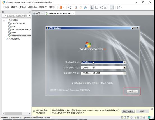Open the library search filter dropdown arrow
This screenshot has height=120, width=155.
pyautogui.click(x=29, y=16)
